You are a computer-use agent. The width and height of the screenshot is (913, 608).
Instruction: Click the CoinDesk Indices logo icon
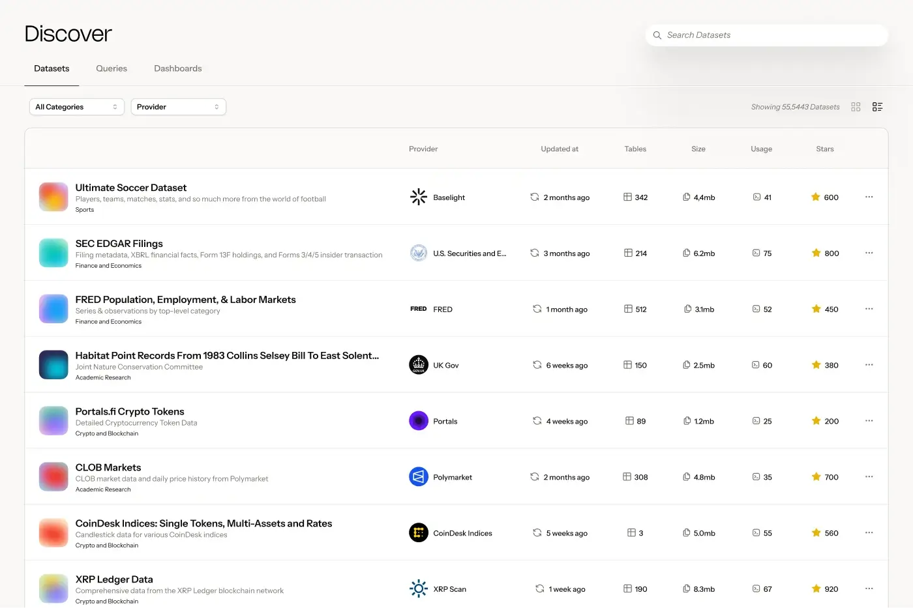pos(418,533)
